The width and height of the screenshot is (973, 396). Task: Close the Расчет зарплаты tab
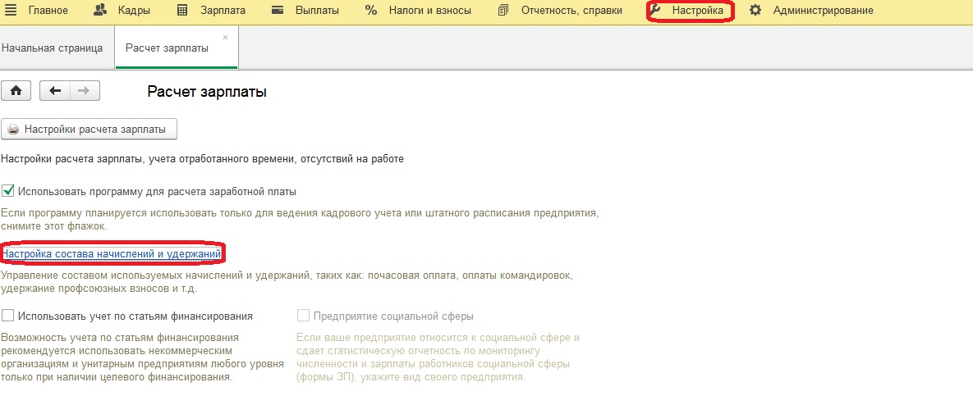(x=225, y=37)
